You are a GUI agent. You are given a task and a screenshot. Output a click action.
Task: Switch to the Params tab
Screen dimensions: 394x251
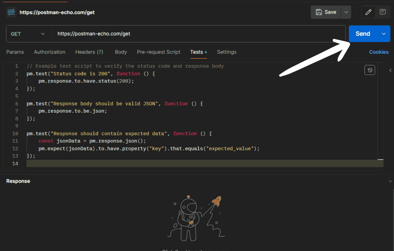point(15,52)
